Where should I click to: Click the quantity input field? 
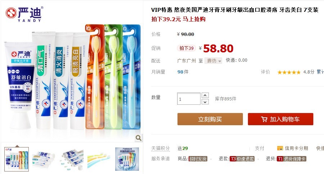pyautogui.click(x=189, y=99)
